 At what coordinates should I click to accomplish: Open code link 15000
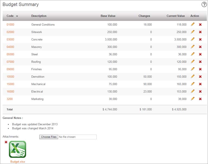[x=10, y=84]
